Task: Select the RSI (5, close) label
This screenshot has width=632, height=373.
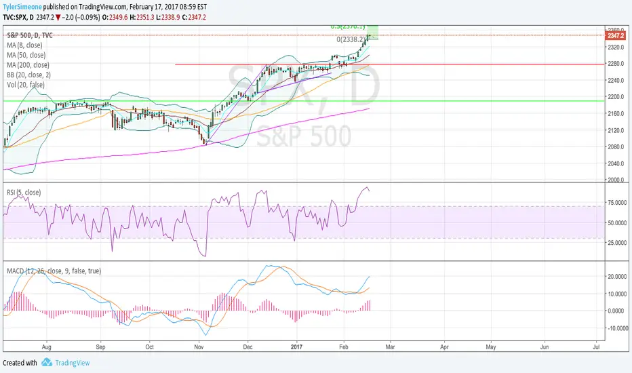Action: point(24,193)
